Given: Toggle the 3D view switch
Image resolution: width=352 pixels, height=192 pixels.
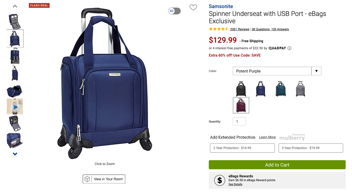Looking at the screenshot, I should pos(174,11).
